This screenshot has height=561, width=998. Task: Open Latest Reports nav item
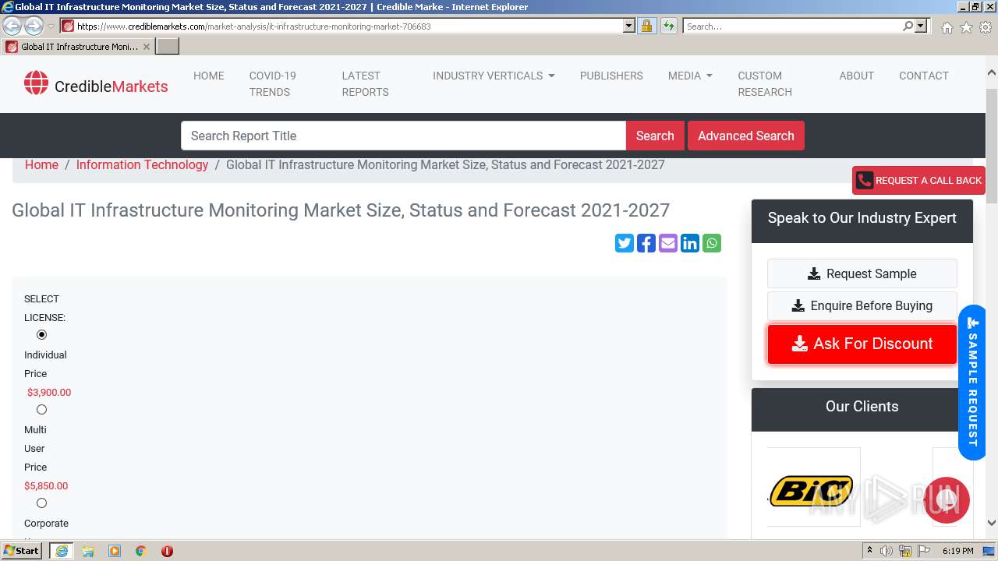[x=365, y=83]
